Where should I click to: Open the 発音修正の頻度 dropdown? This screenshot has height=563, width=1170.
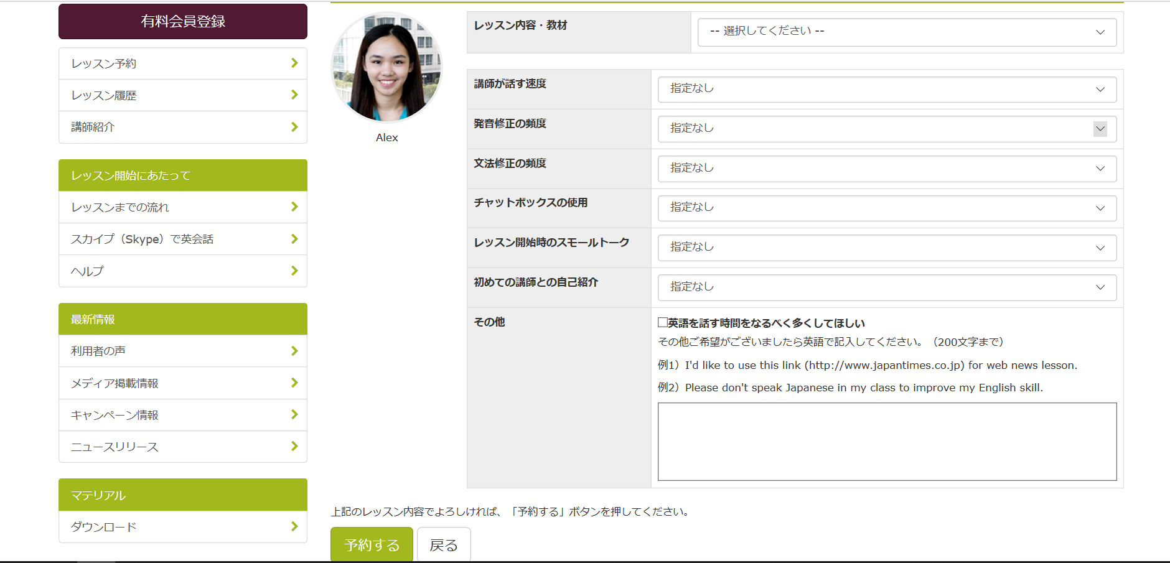886,129
